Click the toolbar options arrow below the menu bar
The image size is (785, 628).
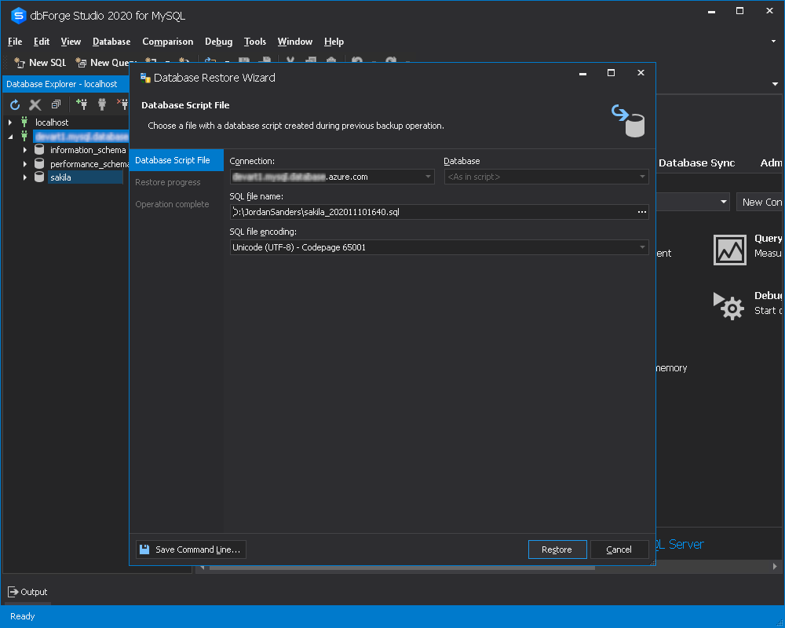coord(775,84)
